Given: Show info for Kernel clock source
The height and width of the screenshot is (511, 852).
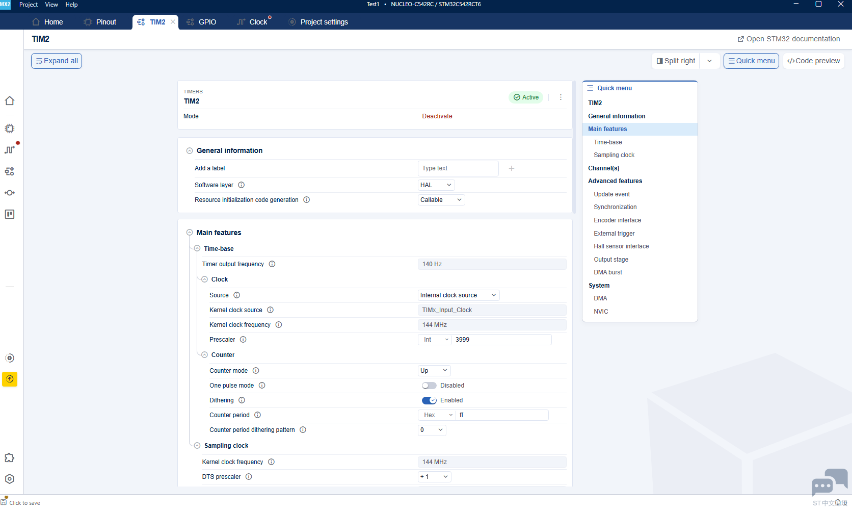Looking at the screenshot, I should click(271, 310).
